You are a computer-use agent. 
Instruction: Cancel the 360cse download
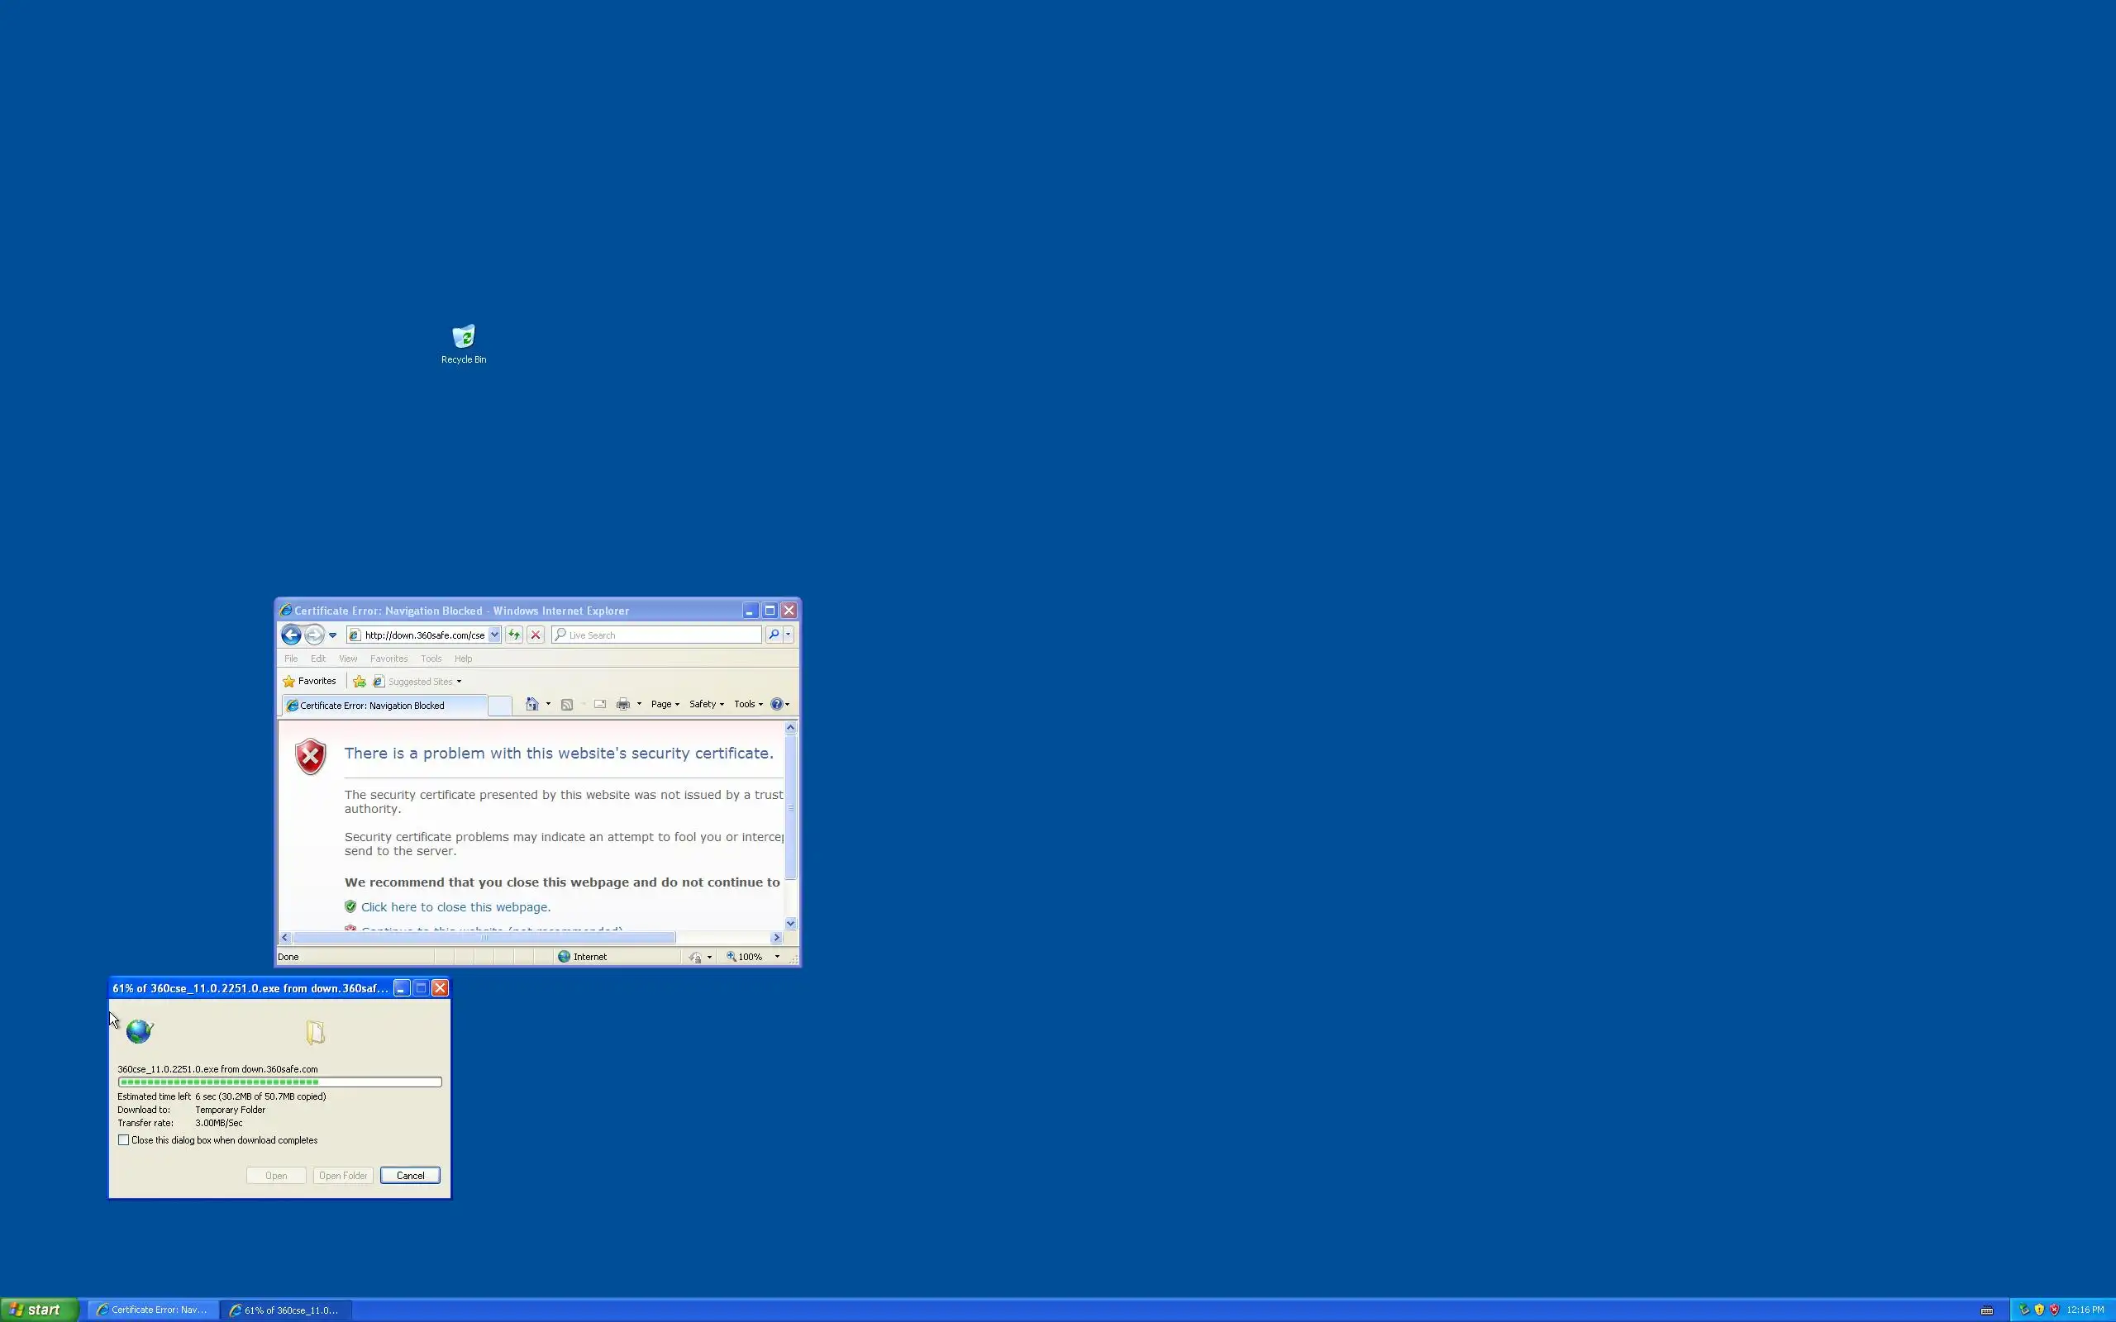[x=409, y=1175]
